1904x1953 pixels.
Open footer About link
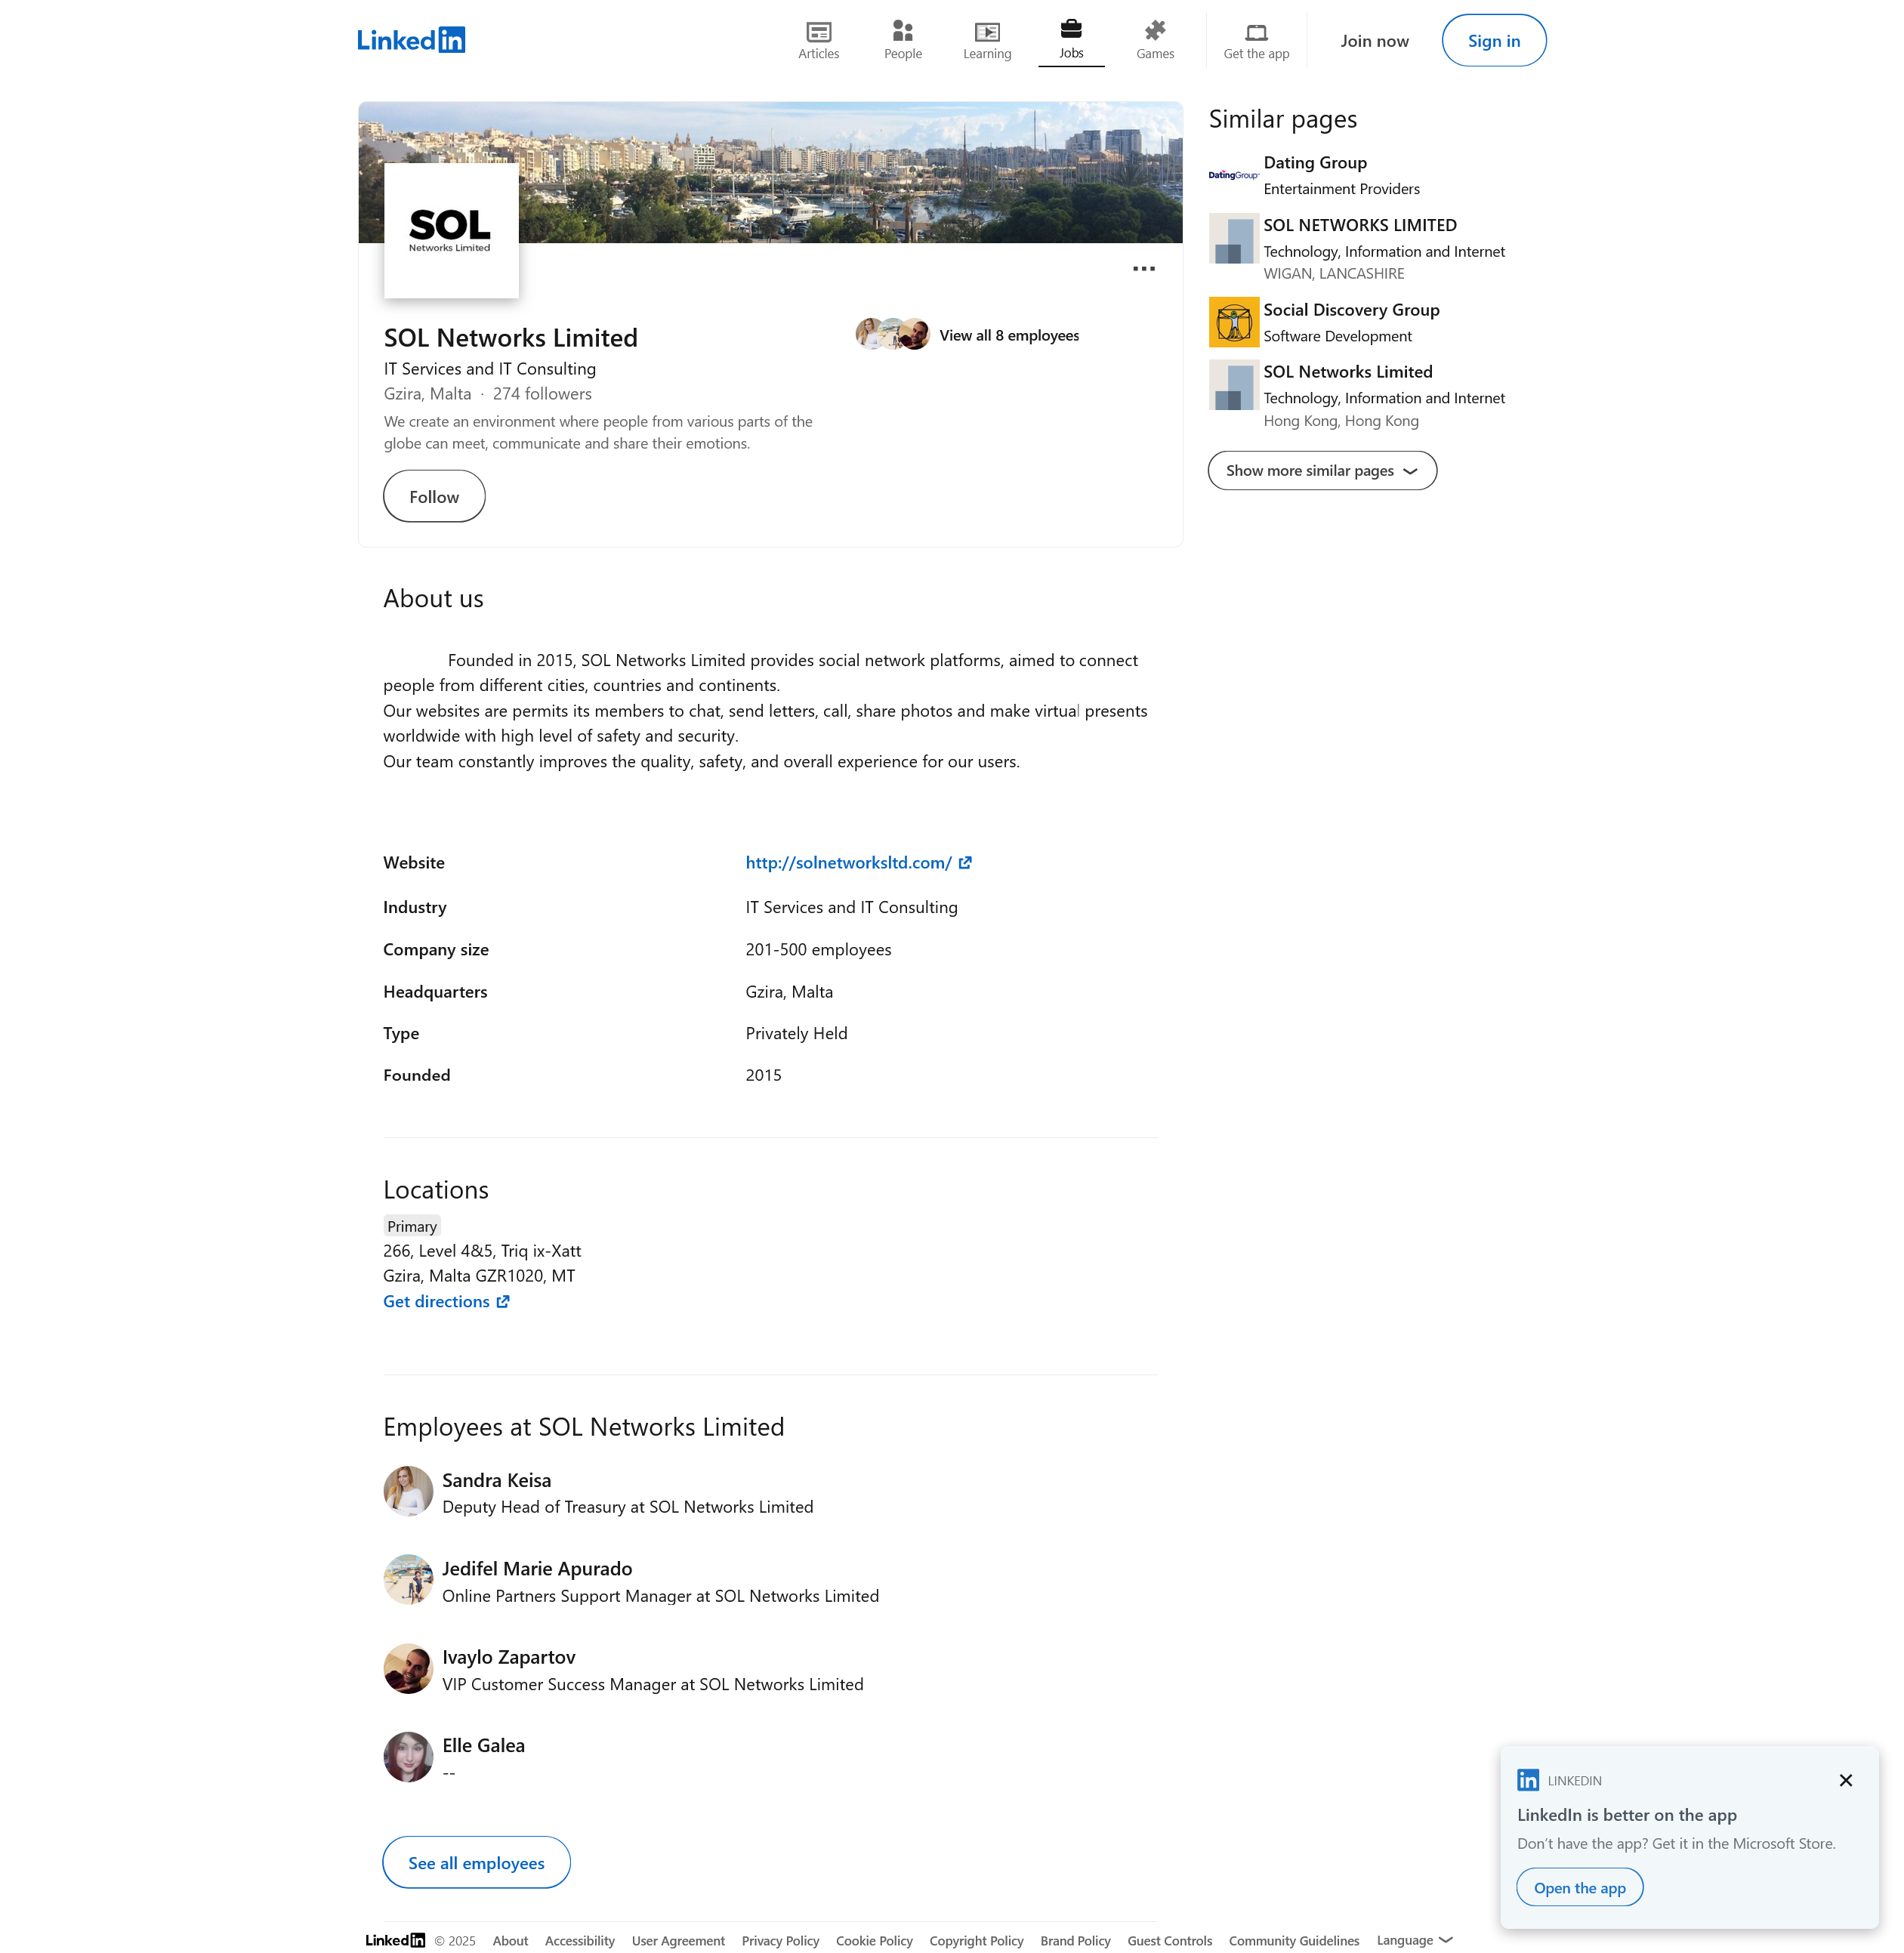click(510, 1941)
